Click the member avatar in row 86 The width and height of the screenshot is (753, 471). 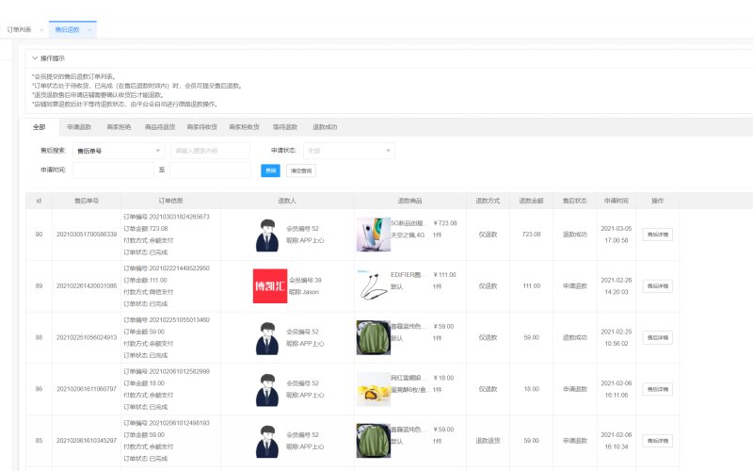267,390
